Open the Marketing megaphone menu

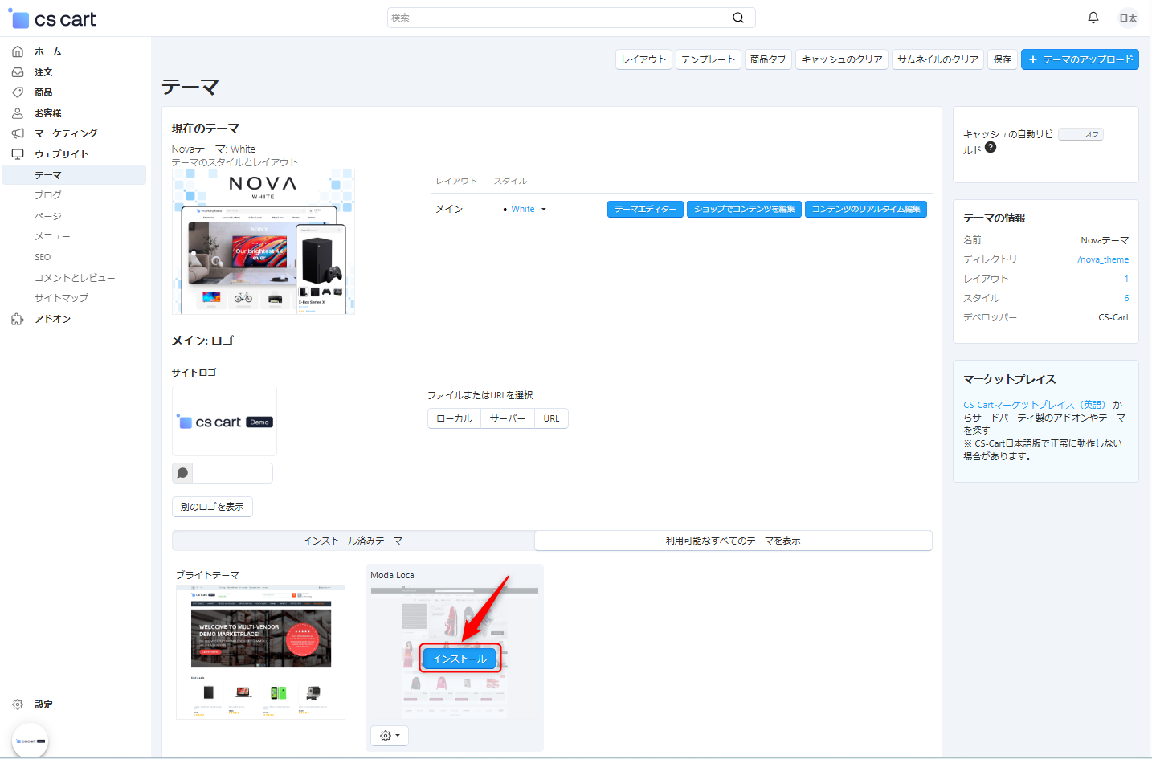(x=18, y=133)
